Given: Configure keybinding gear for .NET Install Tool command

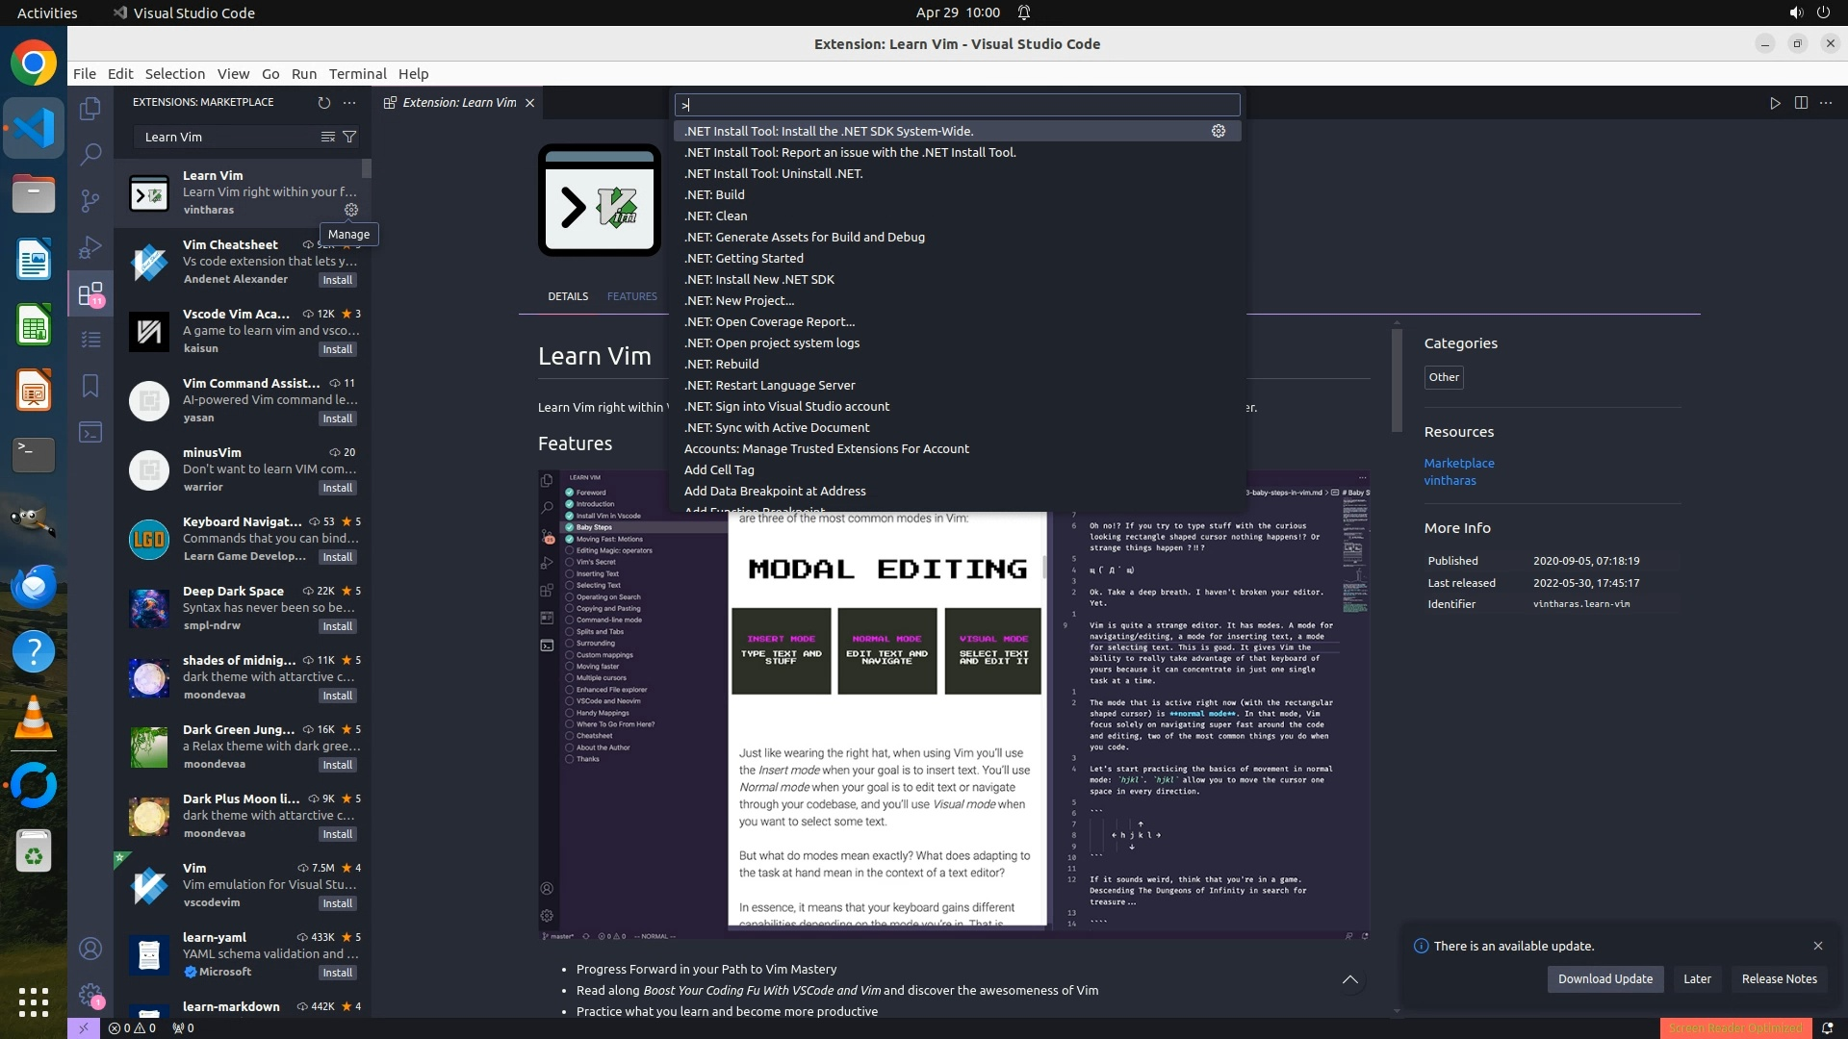Looking at the screenshot, I should coord(1218,131).
